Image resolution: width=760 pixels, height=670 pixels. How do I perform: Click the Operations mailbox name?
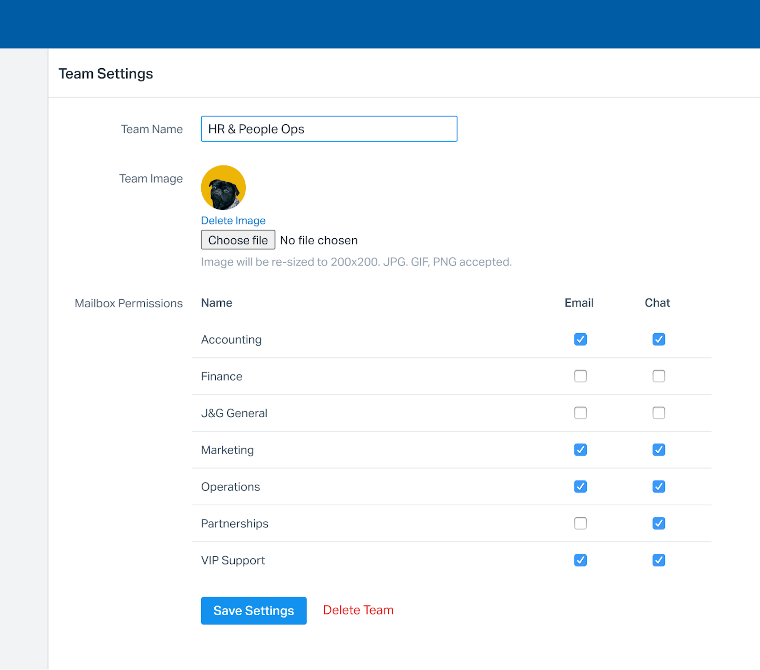231,487
